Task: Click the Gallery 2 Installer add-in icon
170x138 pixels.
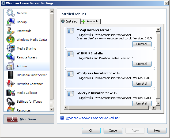Action: point(70,94)
